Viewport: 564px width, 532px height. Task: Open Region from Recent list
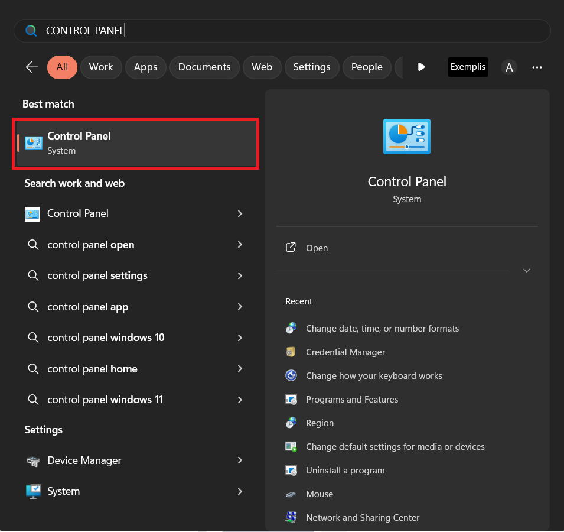pyautogui.click(x=320, y=423)
